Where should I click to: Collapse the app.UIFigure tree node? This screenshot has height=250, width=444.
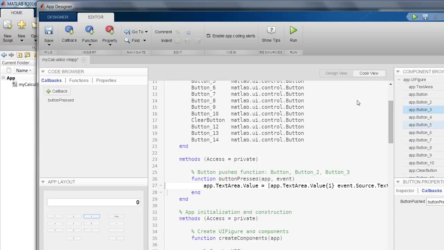point(399,80)
